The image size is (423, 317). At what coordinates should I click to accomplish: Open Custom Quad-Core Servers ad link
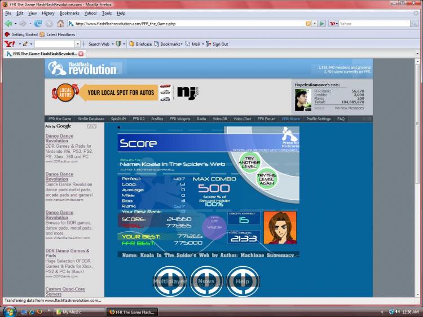(x=65, y=292)
